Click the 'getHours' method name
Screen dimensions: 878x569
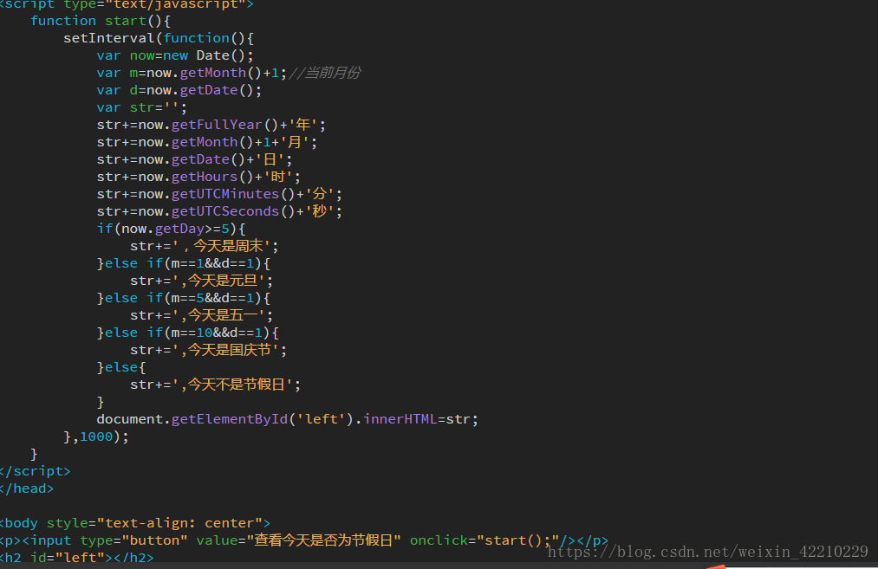[205, 177]
